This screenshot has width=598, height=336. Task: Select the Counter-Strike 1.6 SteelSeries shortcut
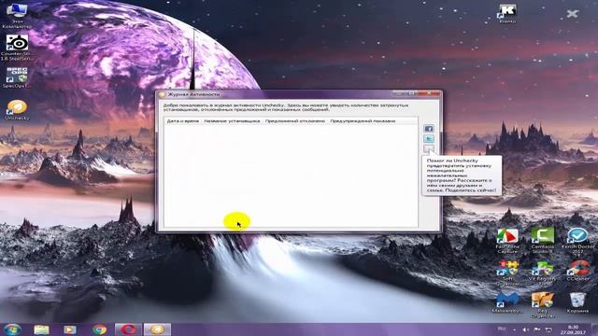17,48
